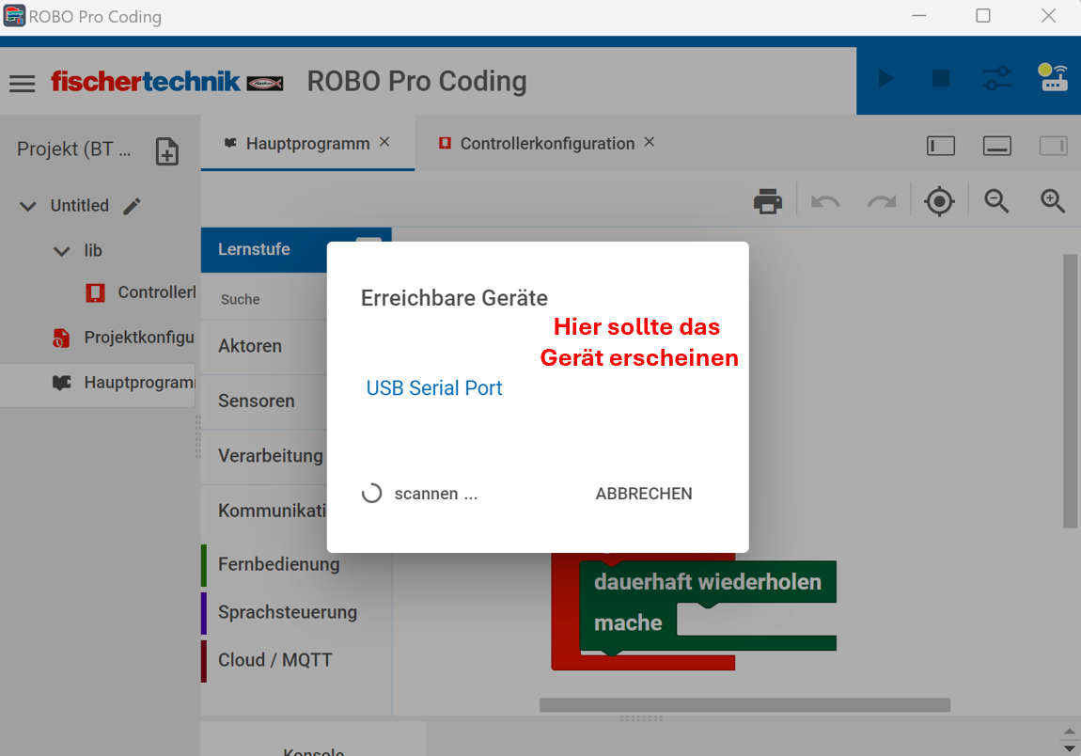
Task: Stop the running program
Action: coord(941,79)
